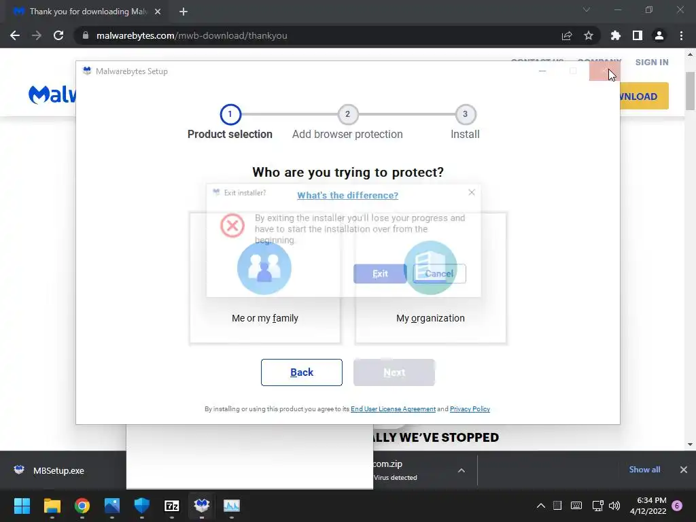696x522 pixels.
Task: Select step 1 Product selection circle
Action: coord(230,114)
